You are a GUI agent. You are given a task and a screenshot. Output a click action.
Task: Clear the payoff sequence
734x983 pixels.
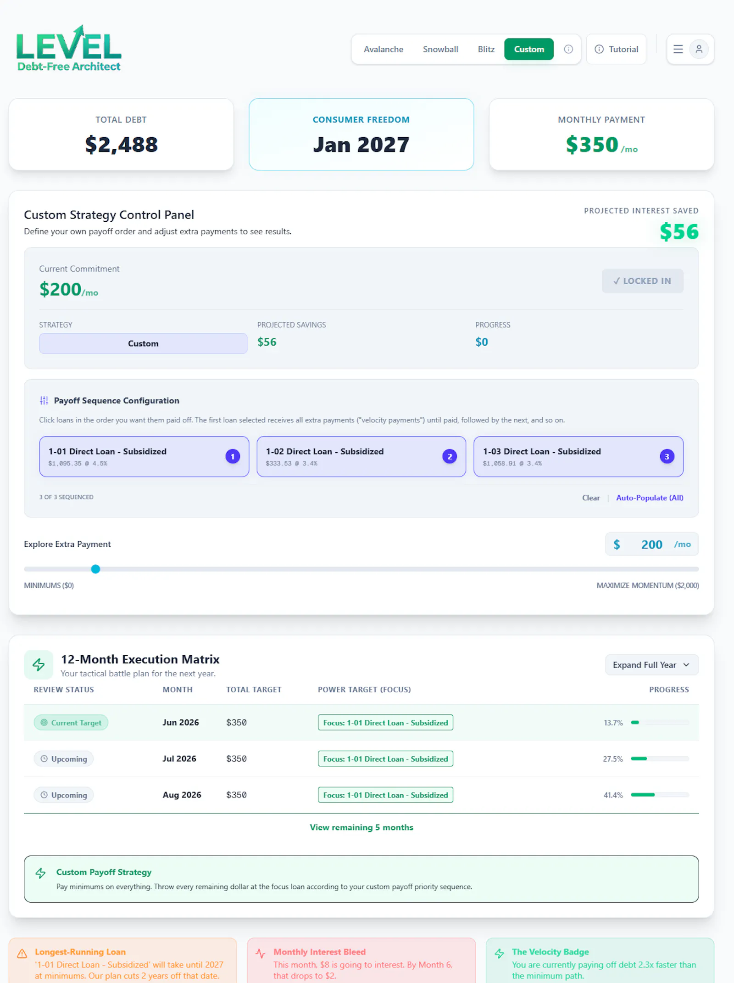tap(591, 498)
